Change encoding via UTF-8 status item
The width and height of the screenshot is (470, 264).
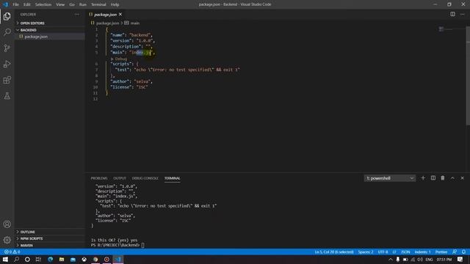383,252
